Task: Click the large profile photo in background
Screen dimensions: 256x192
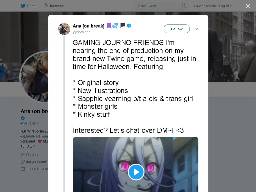Action: coord(34,77)
